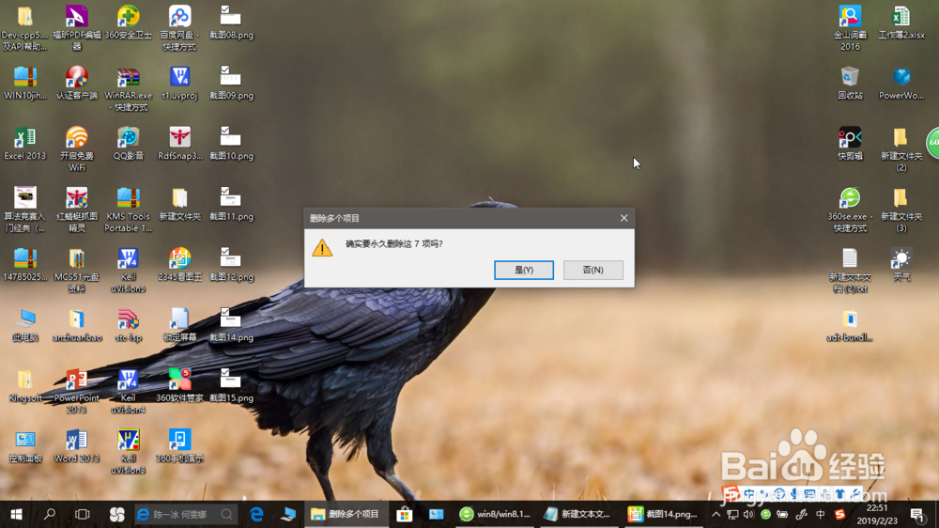
Task: Open the Microsoft Store taskbar icon
Action: pyautogui.click(x=404, y=514)
